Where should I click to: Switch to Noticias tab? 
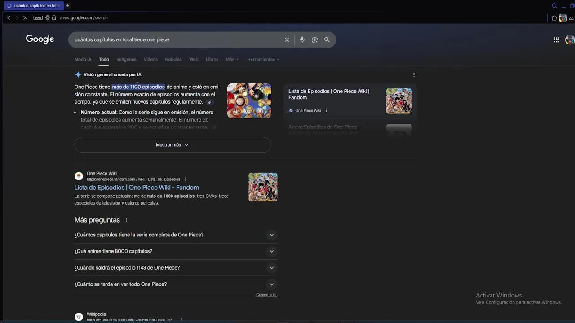pyautogui.click(x=173, y=60)
